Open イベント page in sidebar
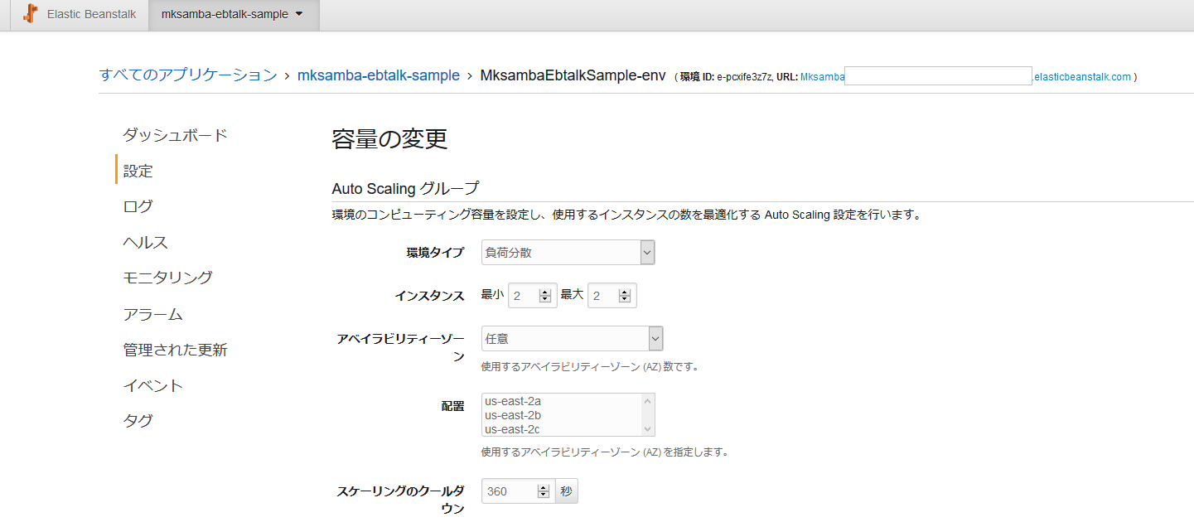Viewport: 1194px width, 522px height. 152,385
